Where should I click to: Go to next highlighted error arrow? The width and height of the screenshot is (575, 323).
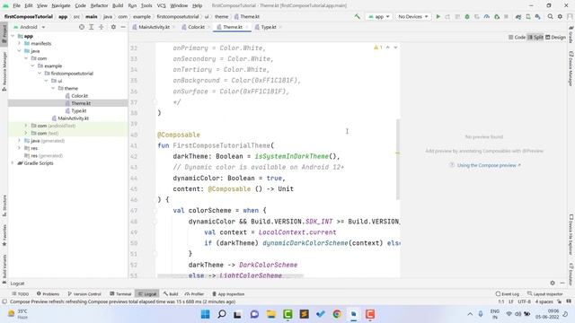pyautogui.click(x=395, y=48)
